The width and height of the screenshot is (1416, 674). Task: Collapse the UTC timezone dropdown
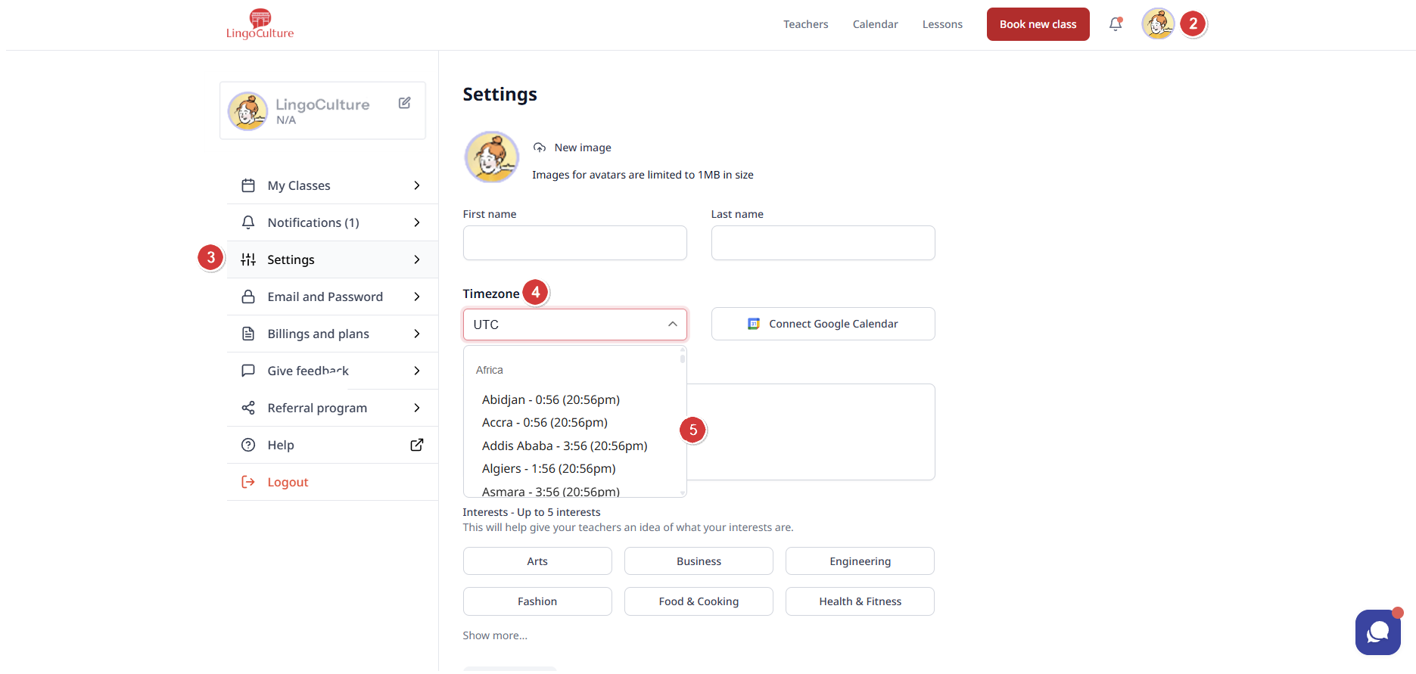(x=672, y=325)
